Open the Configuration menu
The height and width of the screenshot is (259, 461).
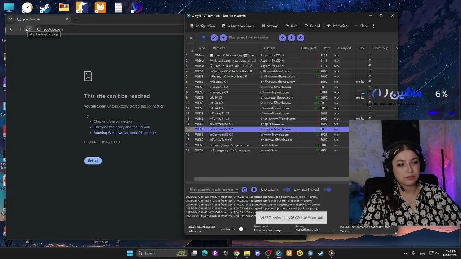coord(202,26)
